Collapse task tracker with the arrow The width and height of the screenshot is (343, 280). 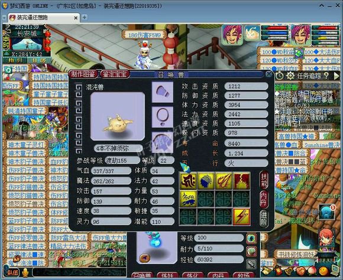pyautogui.click(x=336, y=76)
